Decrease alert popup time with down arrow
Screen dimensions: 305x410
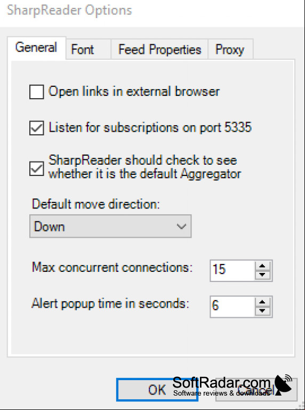pyautogui.click(x=262, y=311)
